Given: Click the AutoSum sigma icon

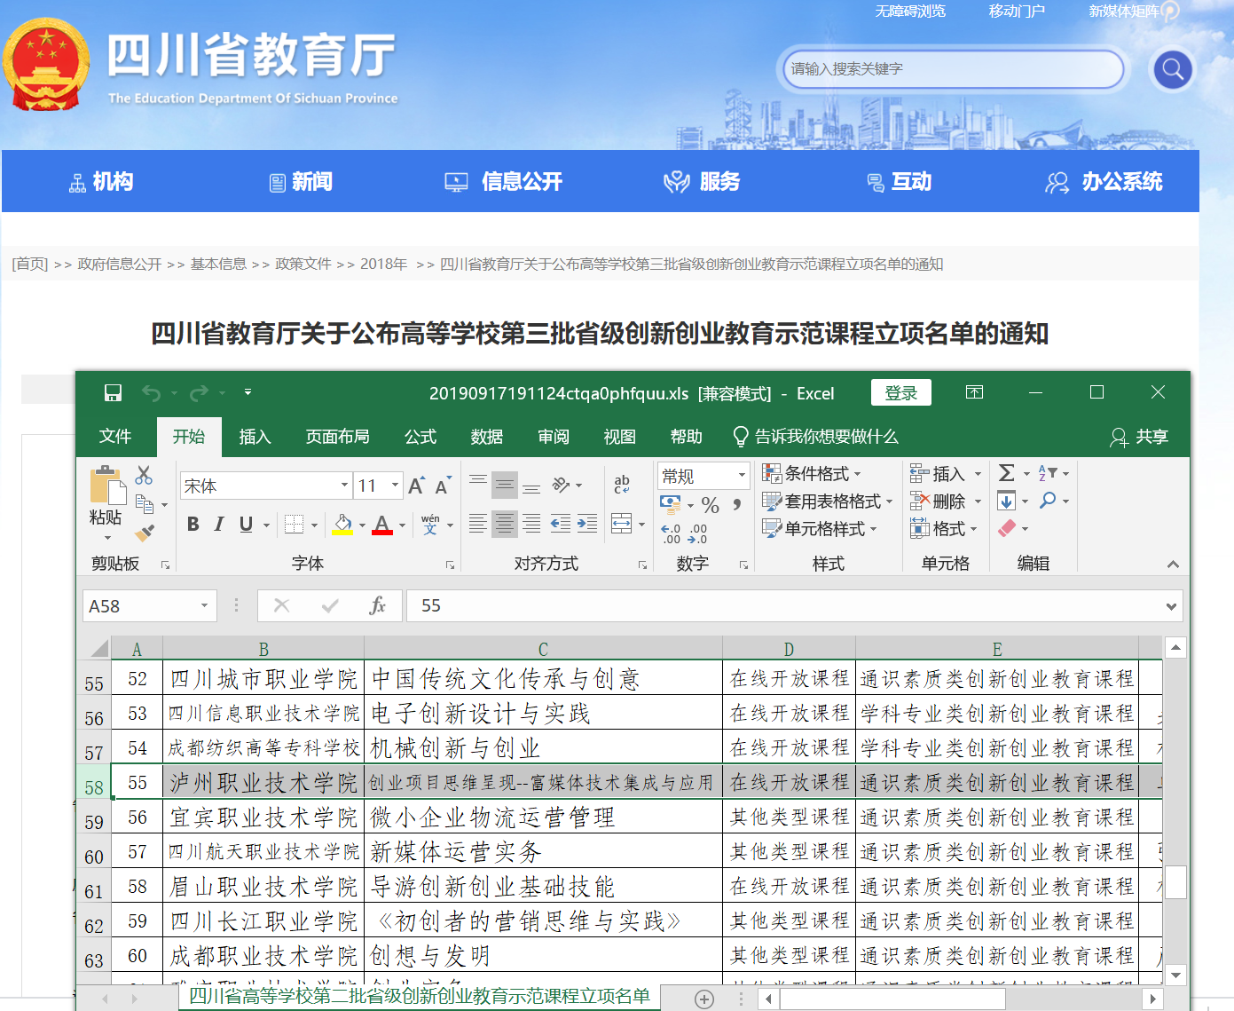Looking at the screenshot, I should [x=1007, y=473].
